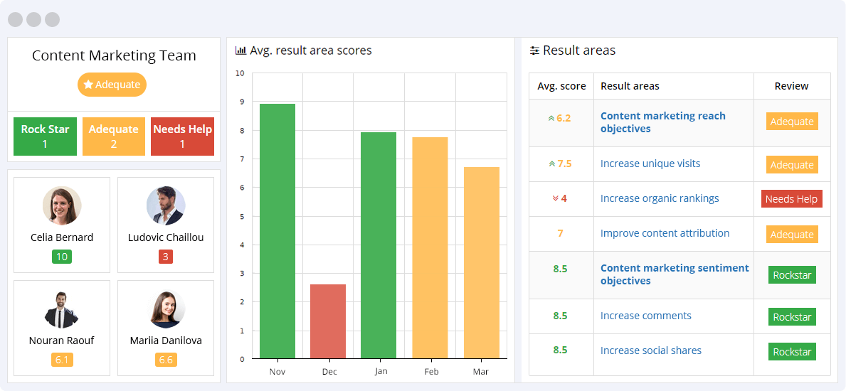Click the Needs Help review badge

pos(791,199)
